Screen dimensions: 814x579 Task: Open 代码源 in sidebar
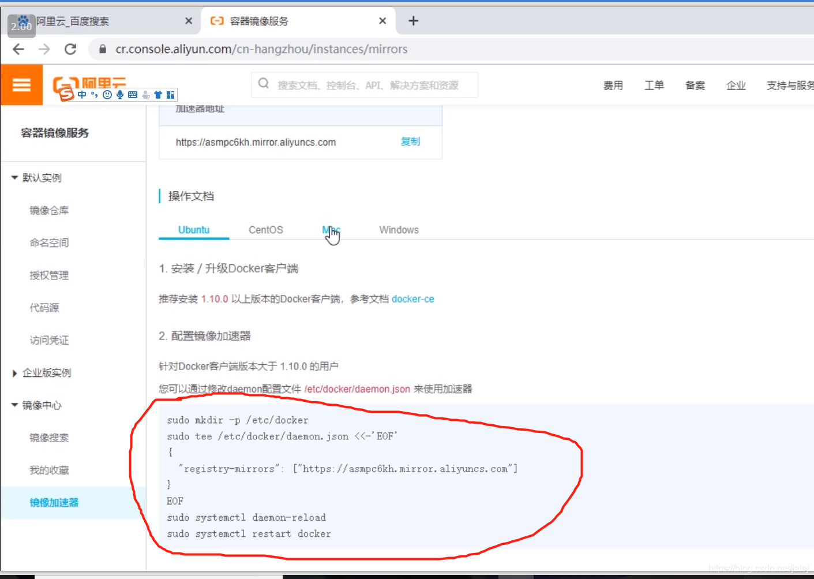click(x=44, y=308)
